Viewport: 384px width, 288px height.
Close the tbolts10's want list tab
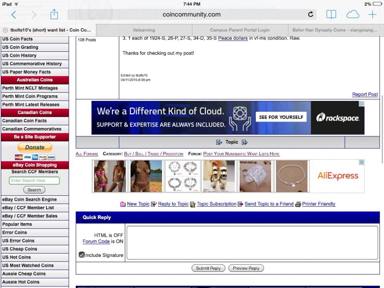click(x=5, y=30)
